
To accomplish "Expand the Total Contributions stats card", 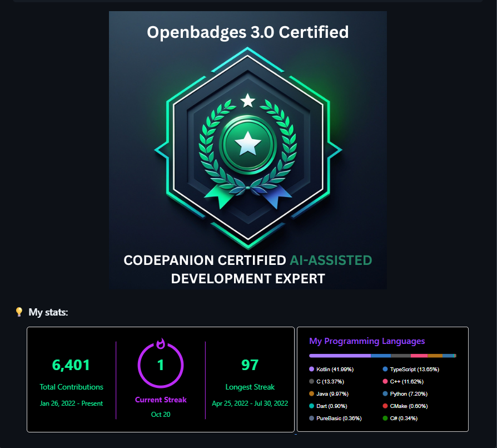I will (71, 380).
